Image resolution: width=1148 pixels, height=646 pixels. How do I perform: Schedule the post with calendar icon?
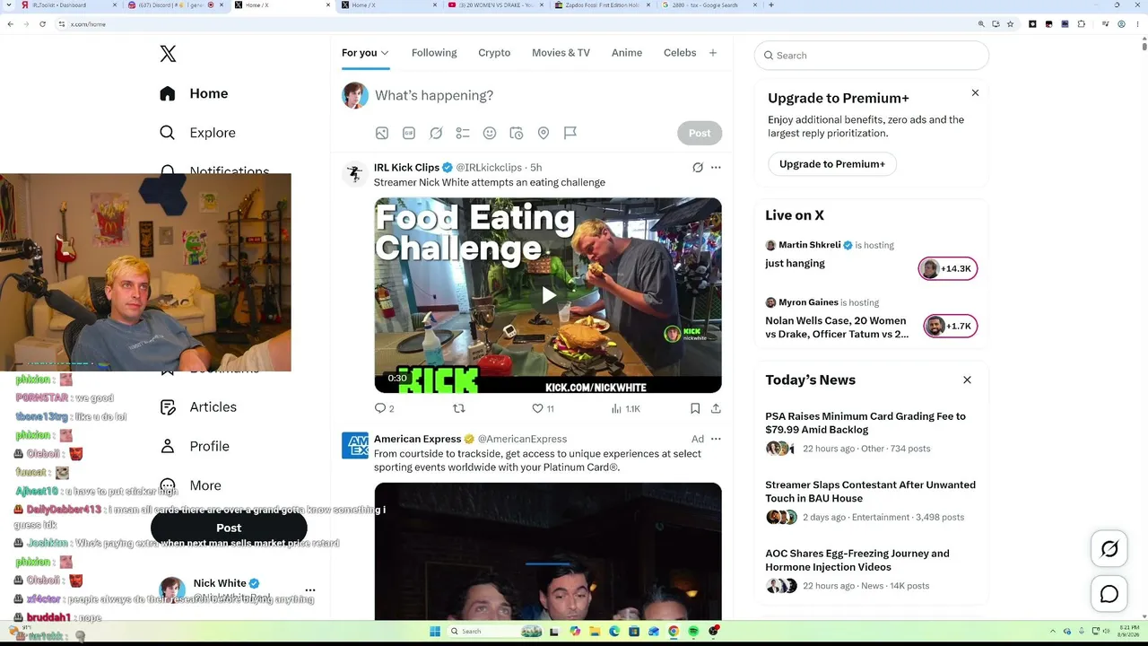pos(517,133)
